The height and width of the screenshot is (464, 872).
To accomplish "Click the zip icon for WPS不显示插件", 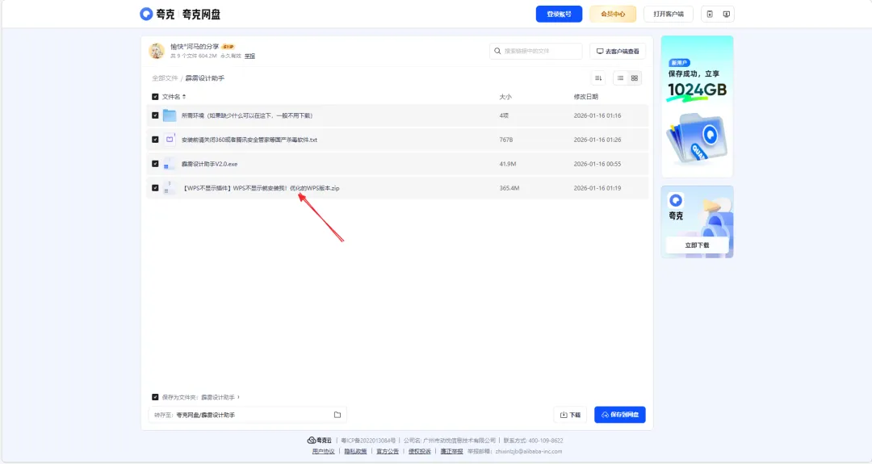I will [169, 188].
